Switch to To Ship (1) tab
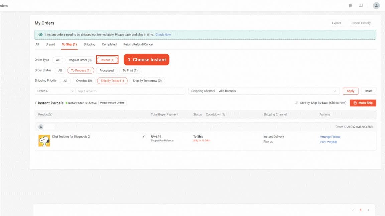 (x=69, y=44)
